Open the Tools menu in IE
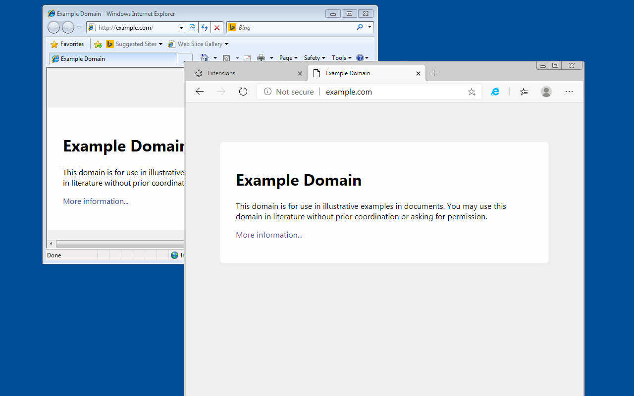The image size is (634, 396). pyautogui.click(x=341, y=58)
